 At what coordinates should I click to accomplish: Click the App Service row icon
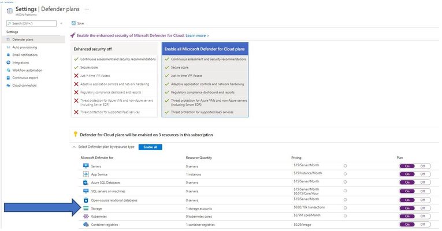point(86,174)
